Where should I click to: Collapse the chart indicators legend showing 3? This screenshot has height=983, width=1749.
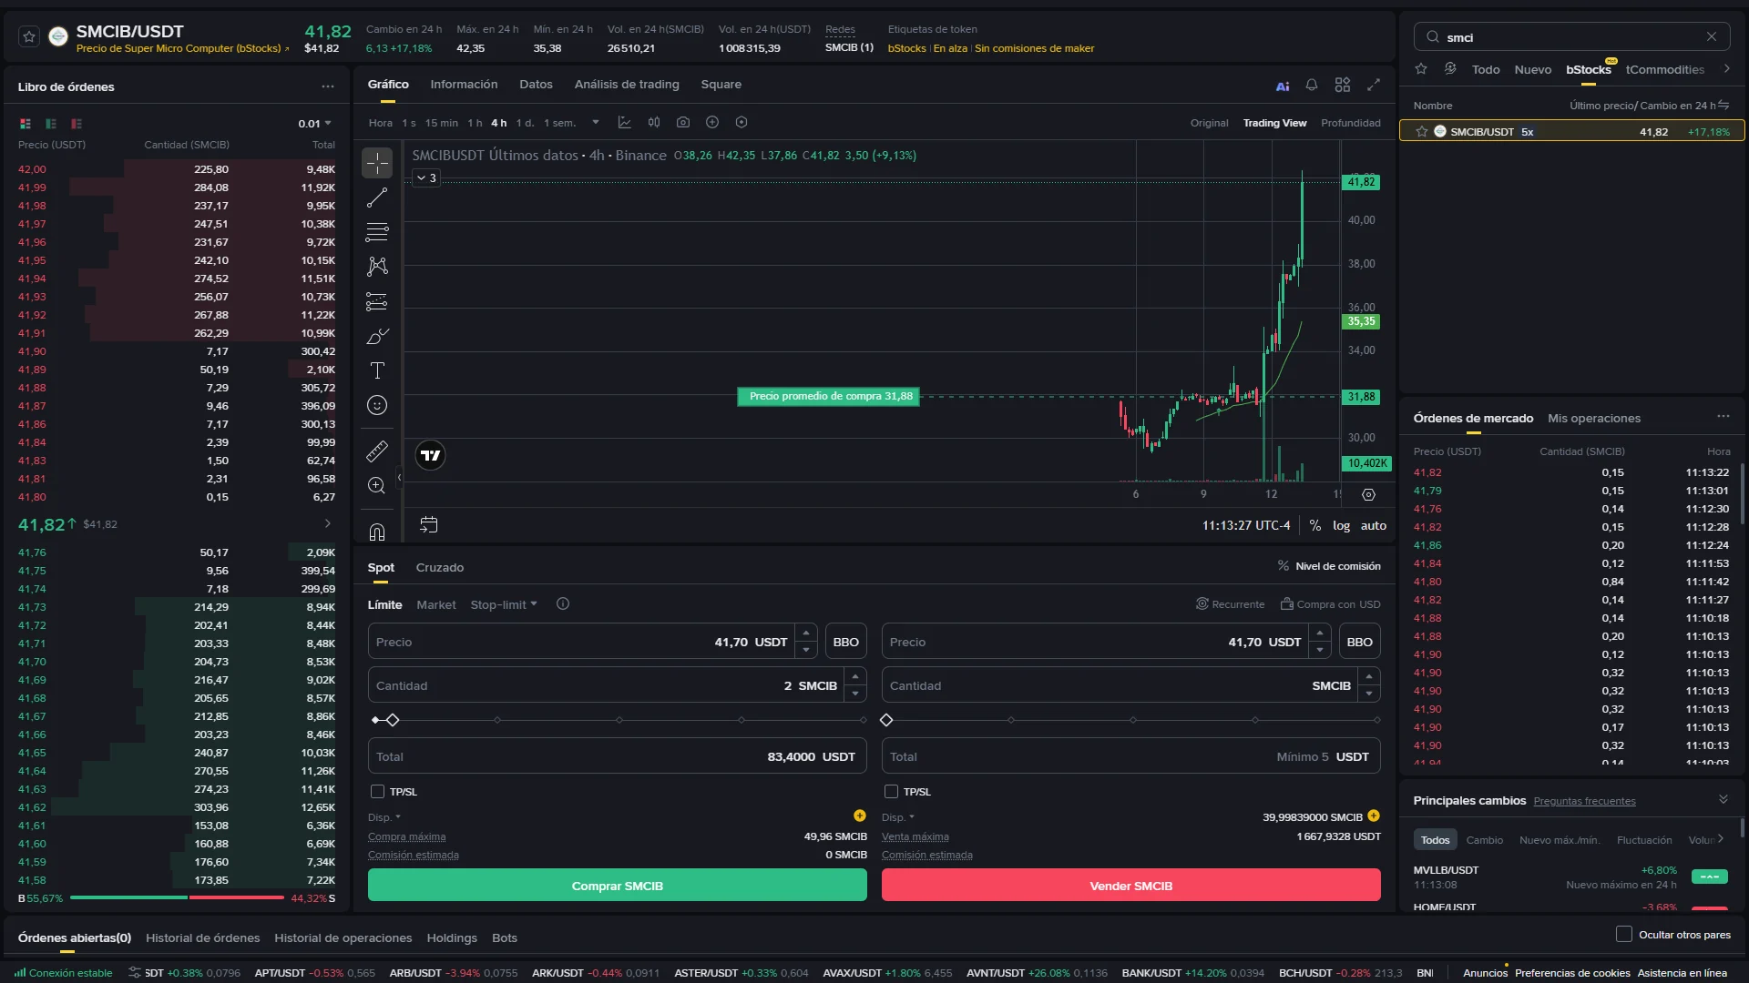(x=426, y=177)
